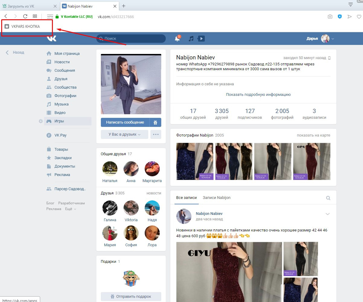Open Сообщения in left menu

click(64, 71)
